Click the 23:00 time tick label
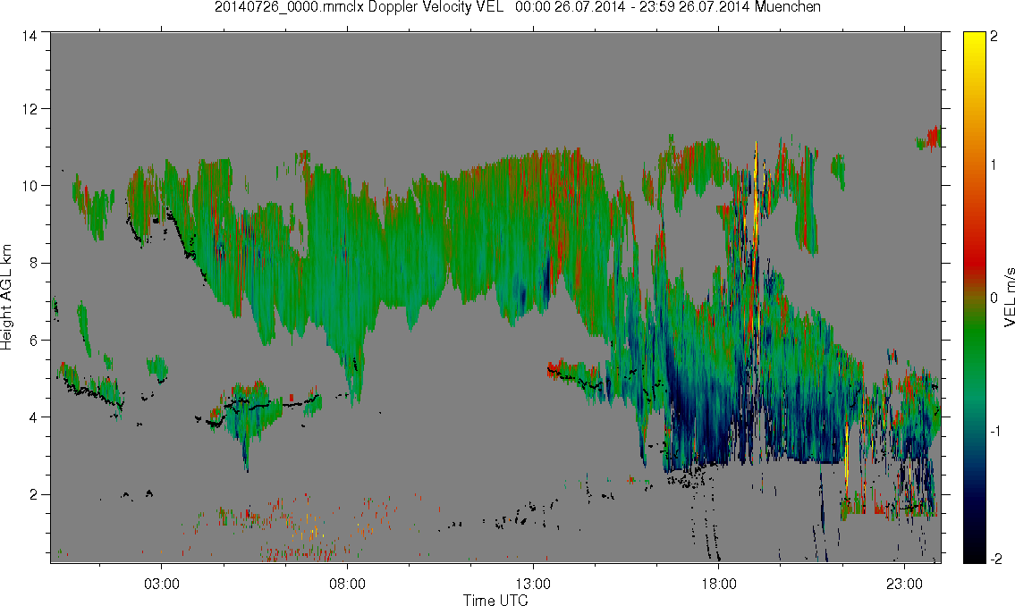 [904, 584]
